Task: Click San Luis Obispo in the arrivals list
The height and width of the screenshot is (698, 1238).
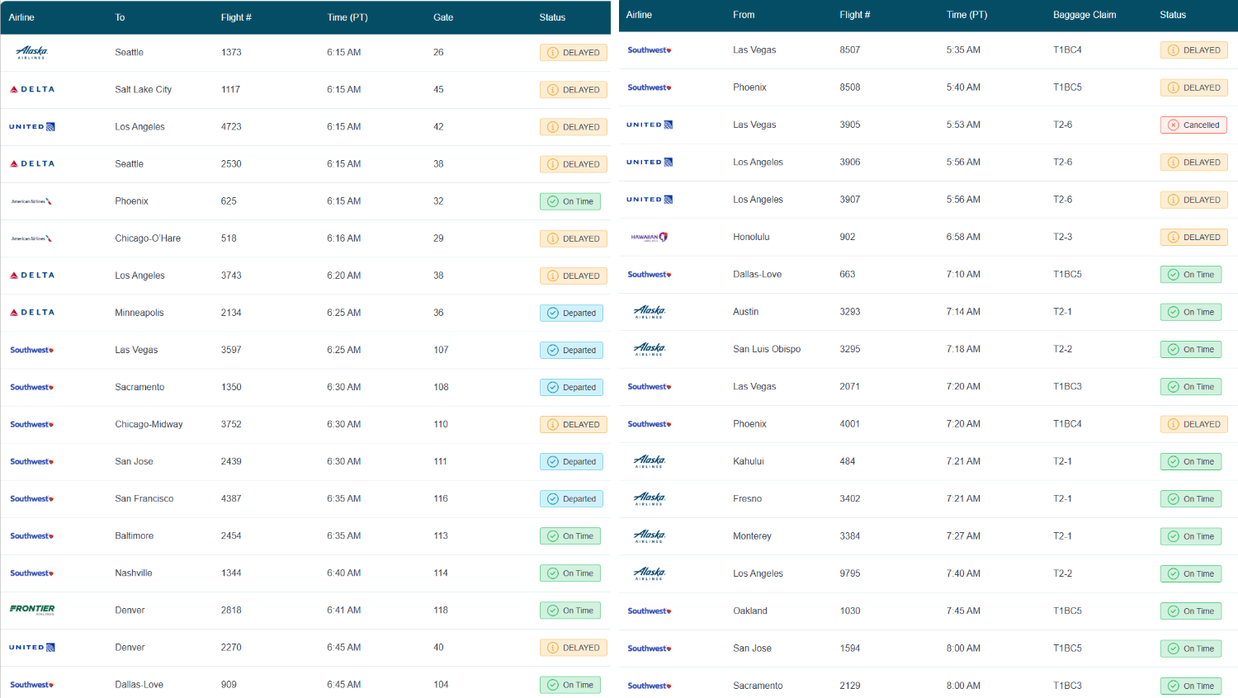Action: [x=766, y=349]
